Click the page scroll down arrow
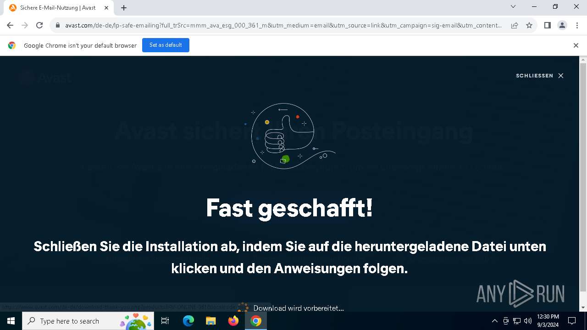The image size is (587, 330). [583, 308]
